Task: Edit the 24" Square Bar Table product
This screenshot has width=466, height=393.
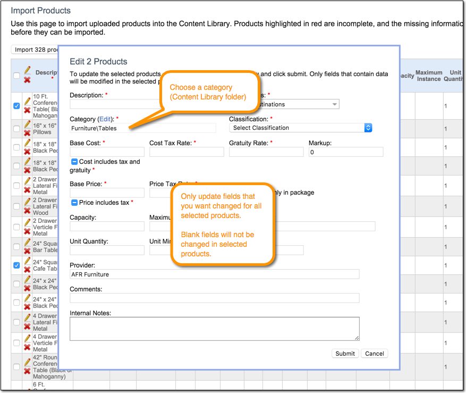Action: [27, 242]
